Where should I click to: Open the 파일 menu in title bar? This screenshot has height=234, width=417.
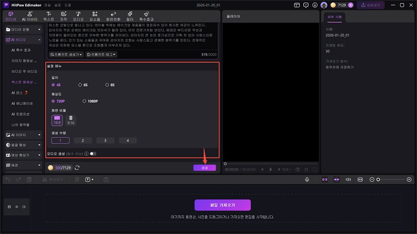click(47, 5)
